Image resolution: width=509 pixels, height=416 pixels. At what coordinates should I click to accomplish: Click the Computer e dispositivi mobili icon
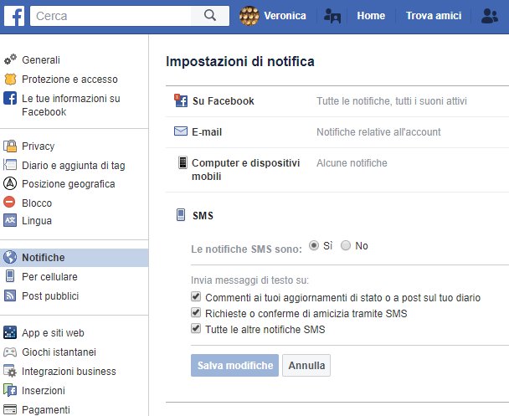(x=183, y=162)
